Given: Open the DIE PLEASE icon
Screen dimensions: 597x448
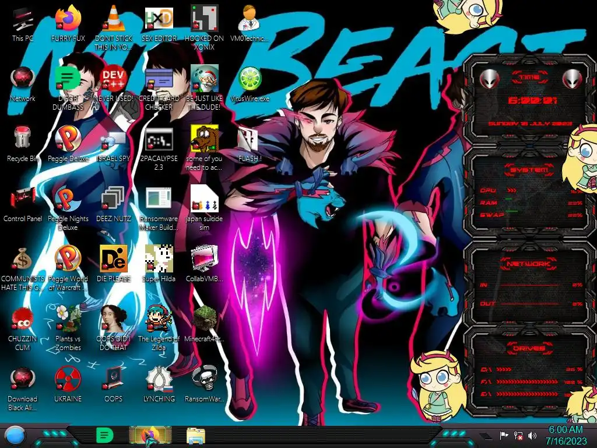Looking at the screenshot, I should 114,258.
